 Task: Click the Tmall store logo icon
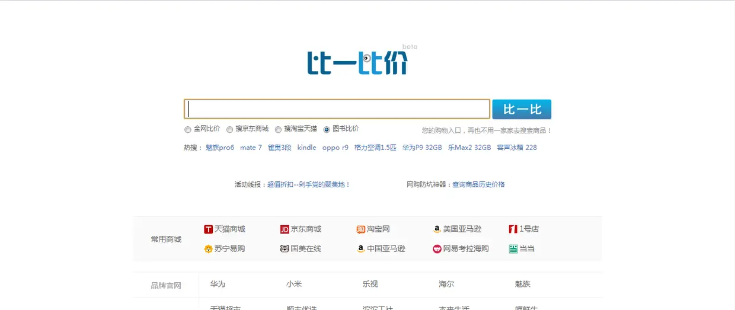[209, 229]
